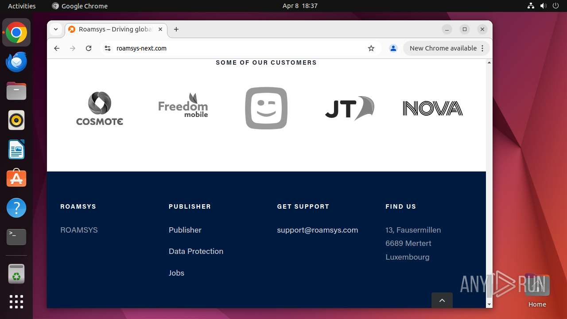Open the Files manager in the dock
The height and width of the screenshot is (319, 567).
16,91
